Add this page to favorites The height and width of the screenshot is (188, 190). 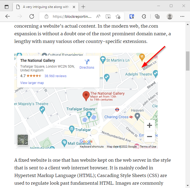tap(118, 16)
